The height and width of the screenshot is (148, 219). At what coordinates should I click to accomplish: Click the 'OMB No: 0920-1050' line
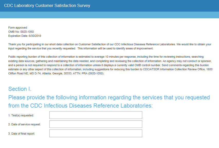[21, 32]
